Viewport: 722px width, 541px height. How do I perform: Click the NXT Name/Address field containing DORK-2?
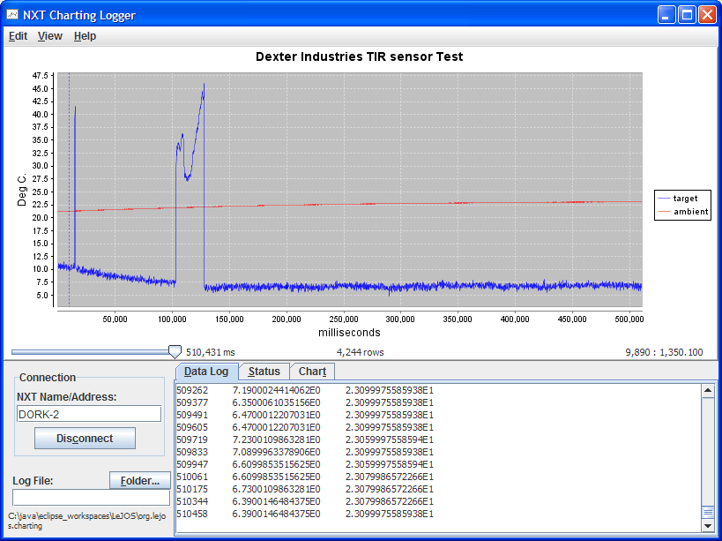coord(89,414)
